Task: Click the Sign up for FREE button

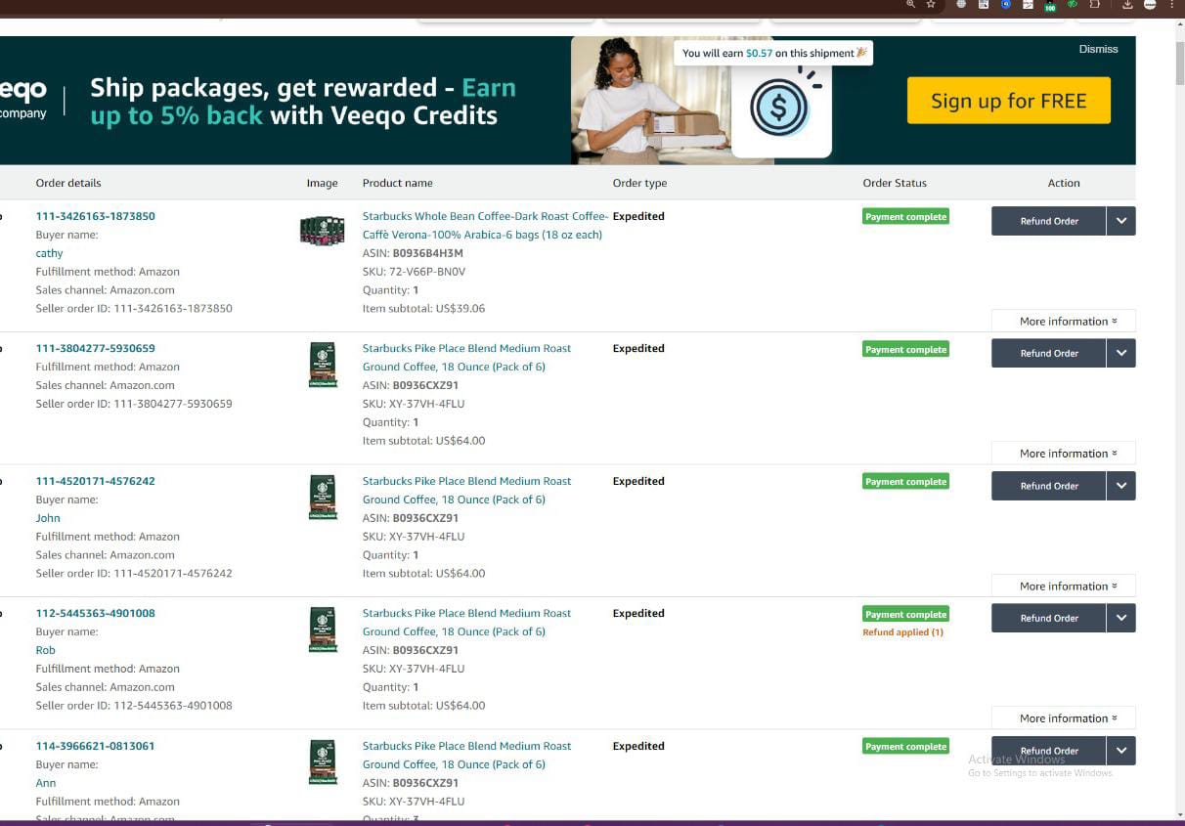Action: pyautogui.click(x=1008, y=101)
